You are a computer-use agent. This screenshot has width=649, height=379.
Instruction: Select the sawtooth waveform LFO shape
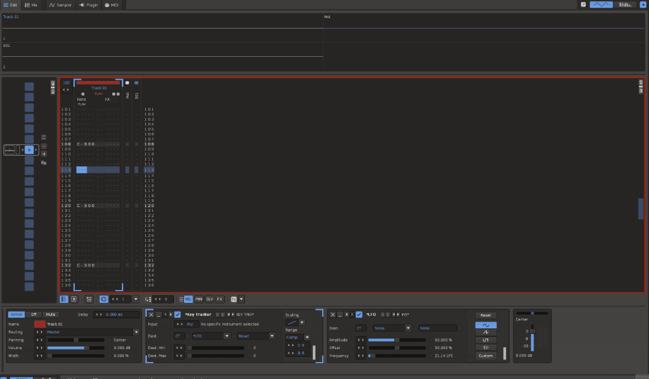[486, 332]
